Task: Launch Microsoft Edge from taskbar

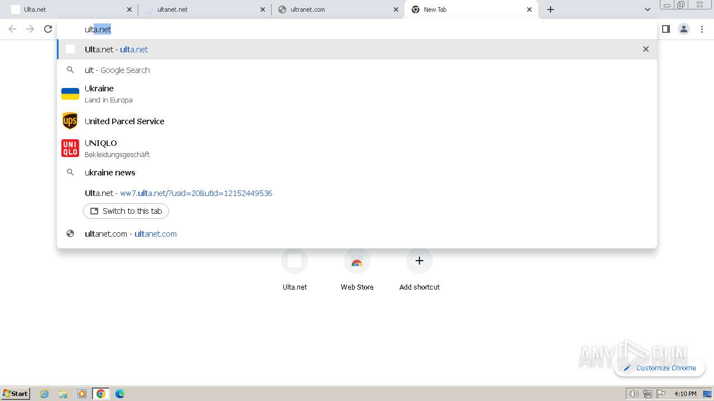Action: point(120,394)
